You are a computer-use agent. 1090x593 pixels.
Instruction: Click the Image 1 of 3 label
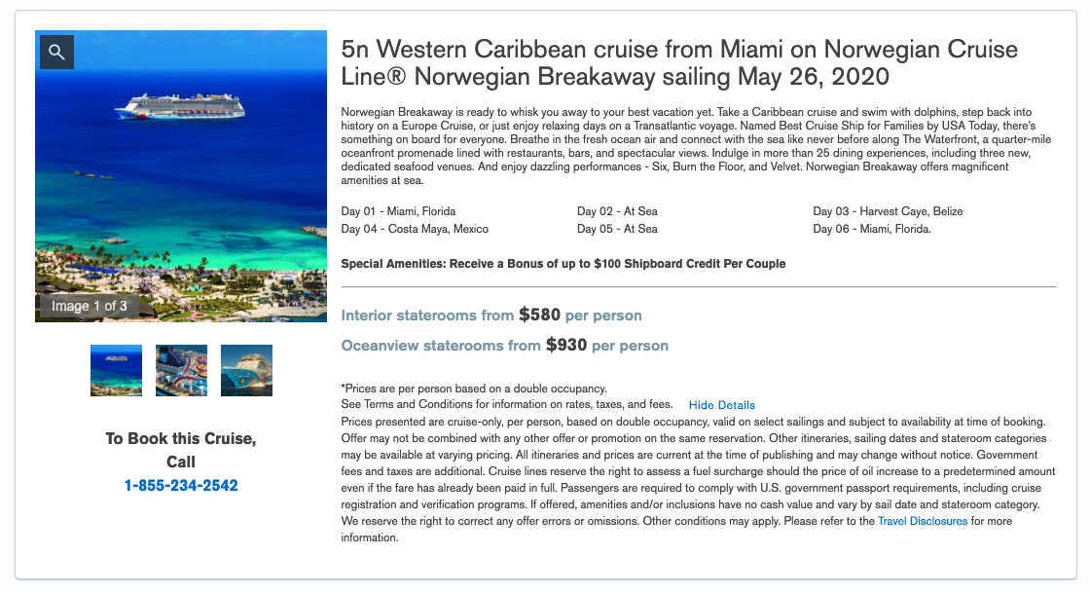click(x=89, y=306)
